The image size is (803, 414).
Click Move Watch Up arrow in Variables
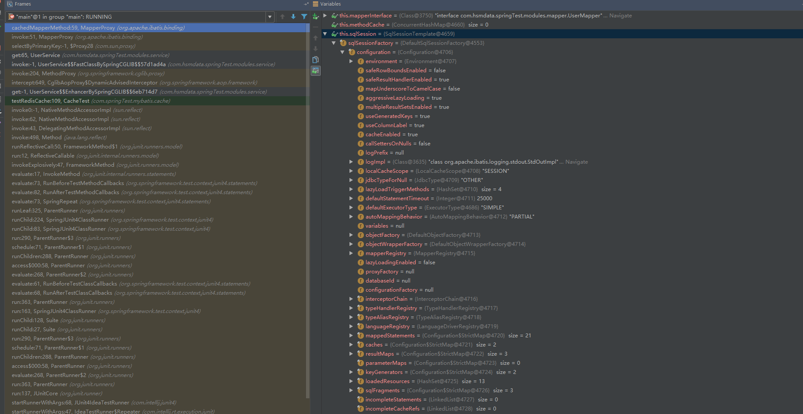(x=316, y=38)
